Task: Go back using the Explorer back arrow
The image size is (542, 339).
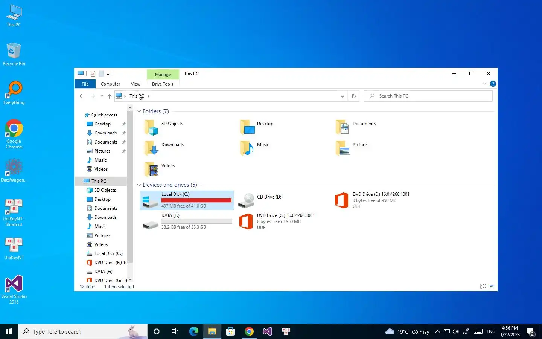Action: (x=82, y=96)
